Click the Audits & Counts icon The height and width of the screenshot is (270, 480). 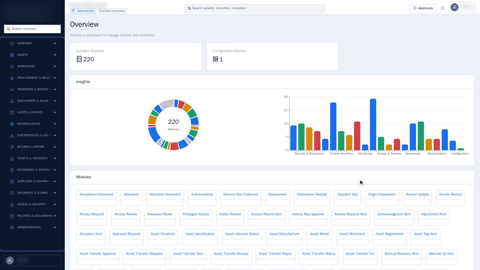(x=12, y=112)
